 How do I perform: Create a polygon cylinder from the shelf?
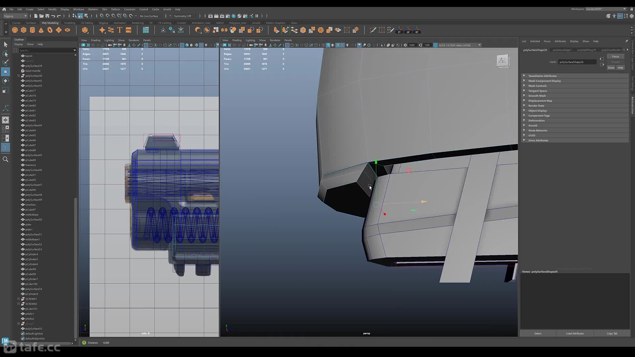pos(32,30)
